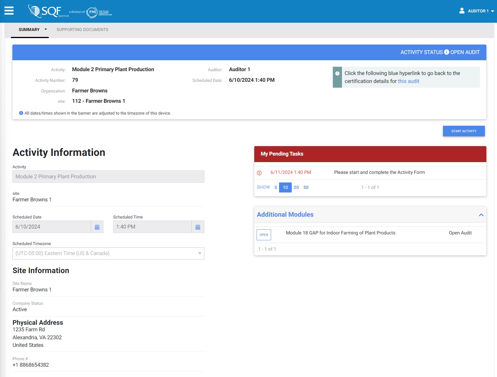Open the hamburger navigation menu

click(9, 11)
